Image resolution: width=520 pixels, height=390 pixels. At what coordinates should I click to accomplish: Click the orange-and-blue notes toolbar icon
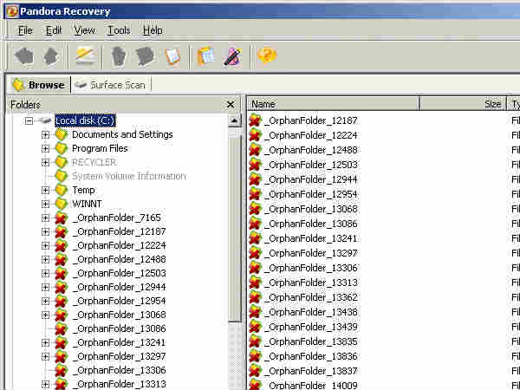click(206, 55)
